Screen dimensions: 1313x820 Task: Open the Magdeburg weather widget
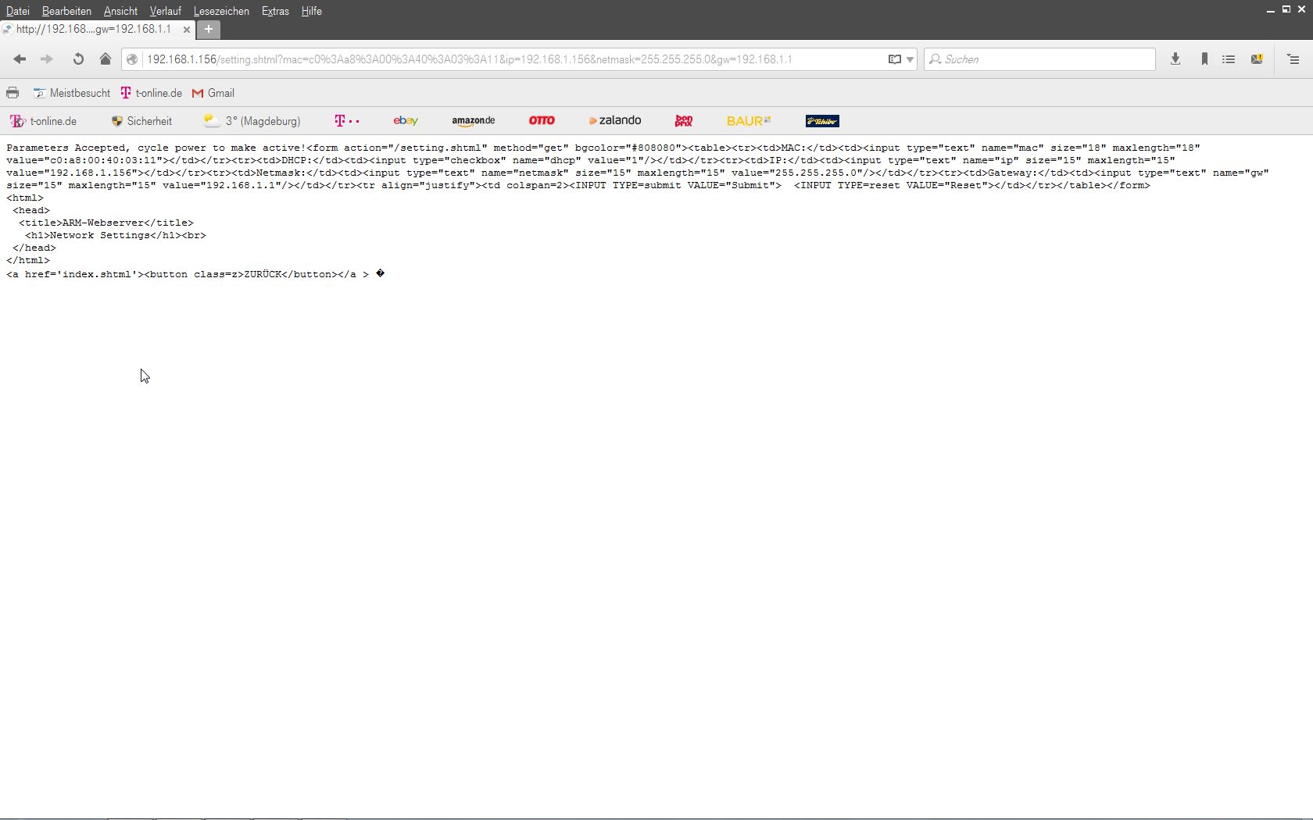tap(252, 121)
